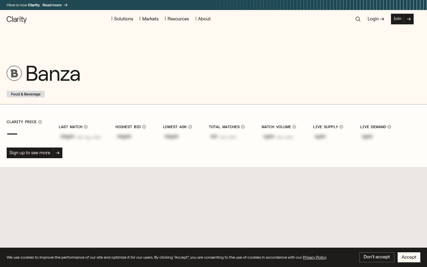The height and width of the screenshot is (267, 427).
Task: Follow the Read more banner link
Action: coord(55,5)
